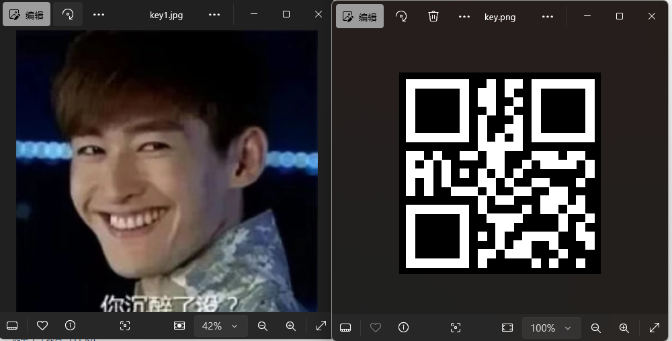This screenshot has width=672, height=341.
Task: Maximize the key.png window
Action: (x=620, y=16)
